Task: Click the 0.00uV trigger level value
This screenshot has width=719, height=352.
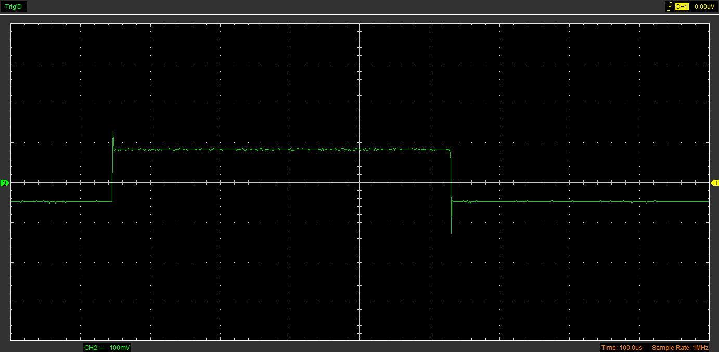Action: click(x=704, y=7)
